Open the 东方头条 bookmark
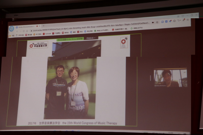 click(47, 34)
